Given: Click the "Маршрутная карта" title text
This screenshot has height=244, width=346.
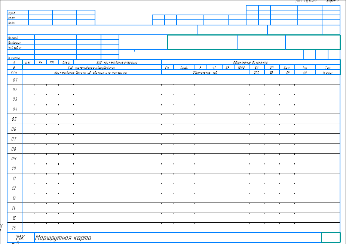Looking at the screenshot, I should point(63,238).
